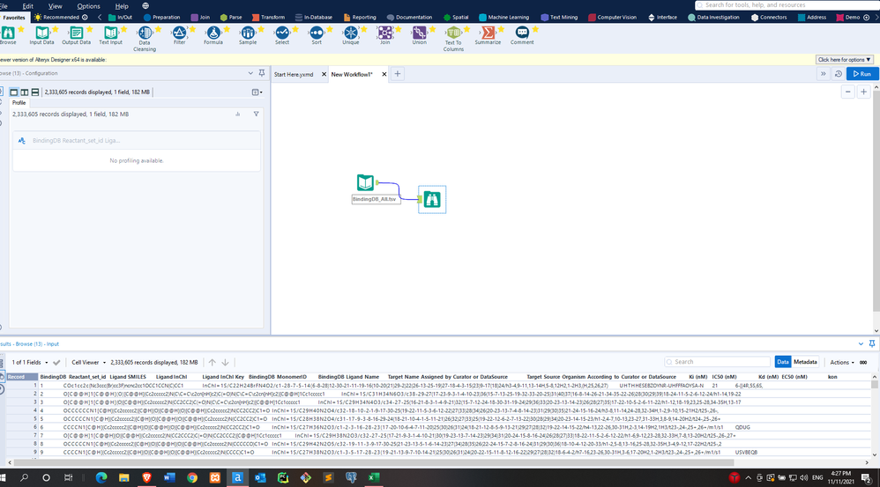Toggle results Data view
The height and width of the screenshot is (487, 880).
coord(783,362)
